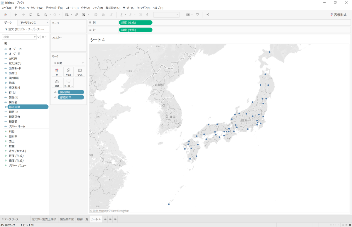Click the new dashboard tab icon
The width and height of the screenshot is (352, 227).
(x=110, y=219)
